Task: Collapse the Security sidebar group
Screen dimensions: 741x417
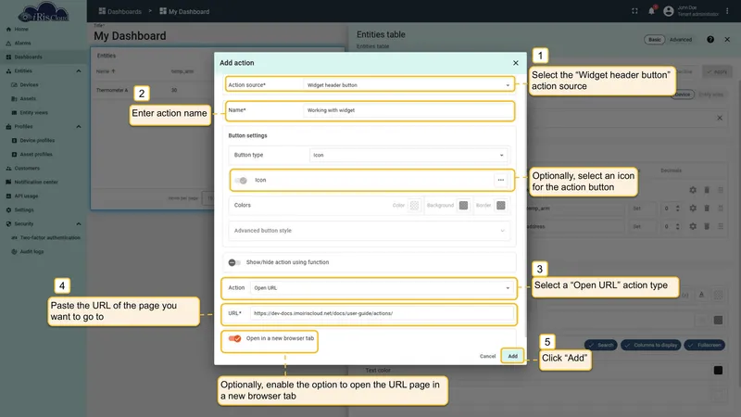Action: (x=79, y=224)
